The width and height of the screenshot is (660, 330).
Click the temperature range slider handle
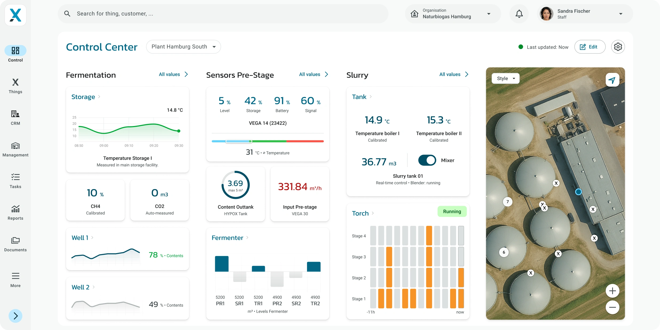click(x=239, y=141)
